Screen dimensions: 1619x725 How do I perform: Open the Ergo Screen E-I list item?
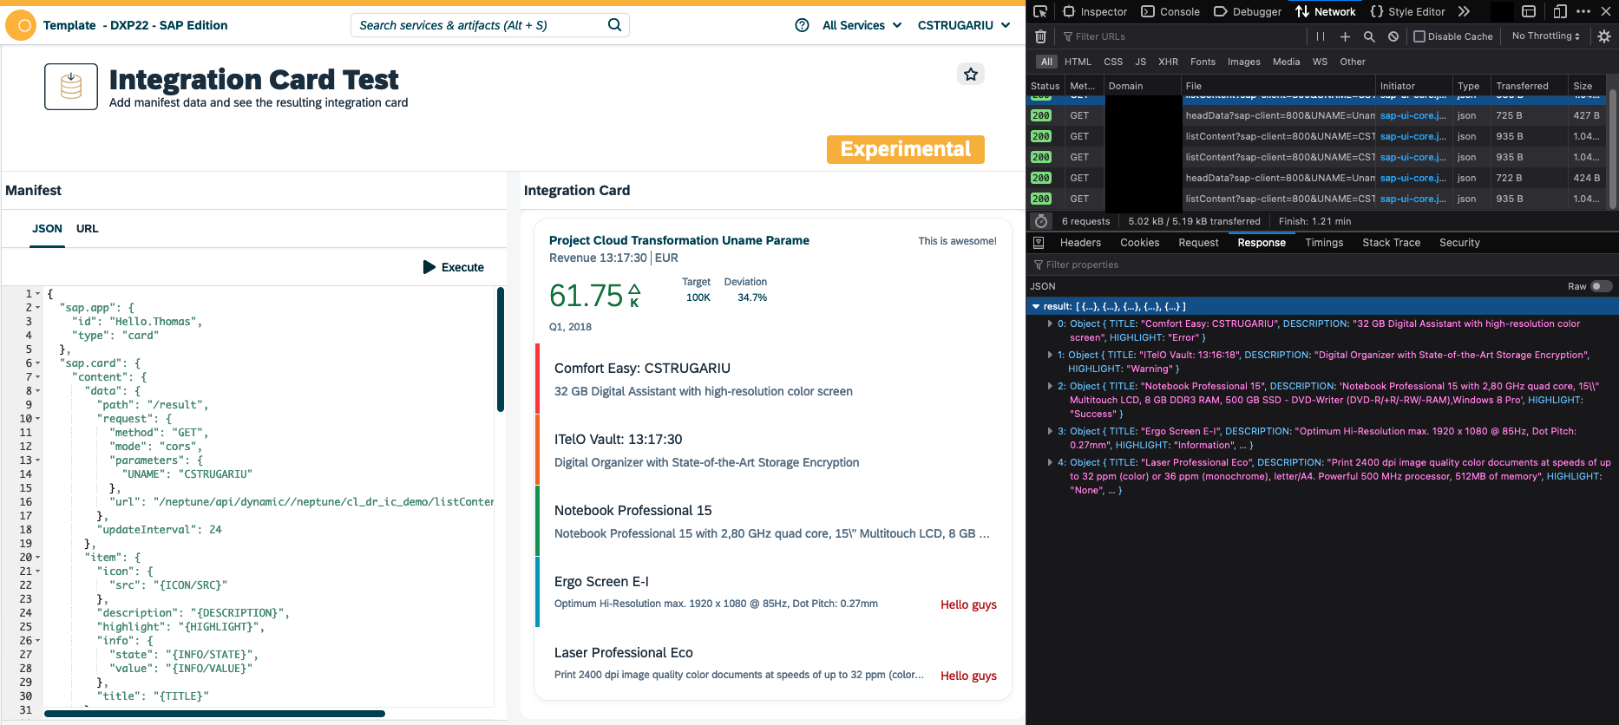(772, 592)
